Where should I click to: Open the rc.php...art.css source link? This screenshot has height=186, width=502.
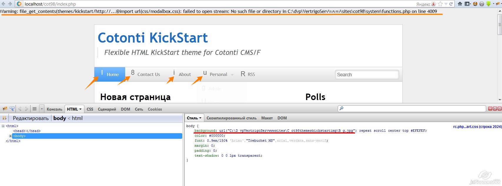click(x=477, y=126)
